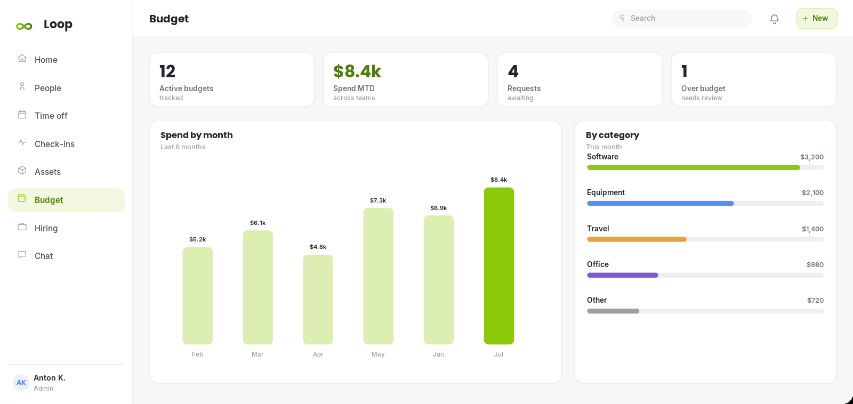This screenshot has width=853, height=404.
Task: Open the 12 Active budgets card
Action: pyautogui.click(x=231, y=79)
